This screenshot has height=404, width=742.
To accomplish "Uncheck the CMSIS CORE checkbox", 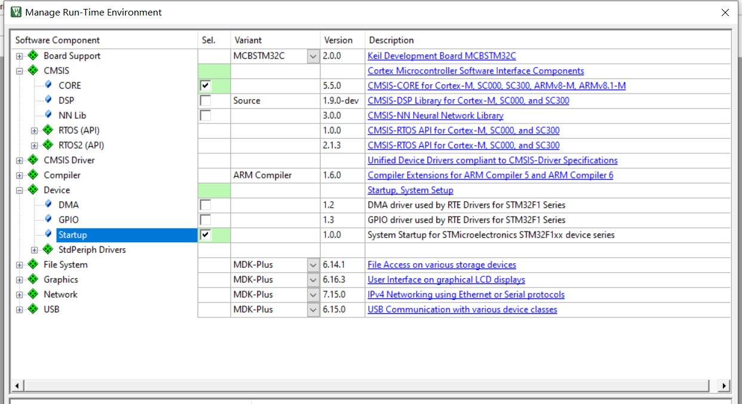I will (x=205, y=85).
